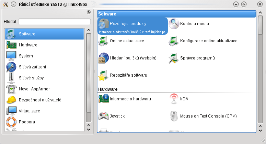Click the sticky pin button in title bar
The image size is (266, 144).
click(14, 4)
